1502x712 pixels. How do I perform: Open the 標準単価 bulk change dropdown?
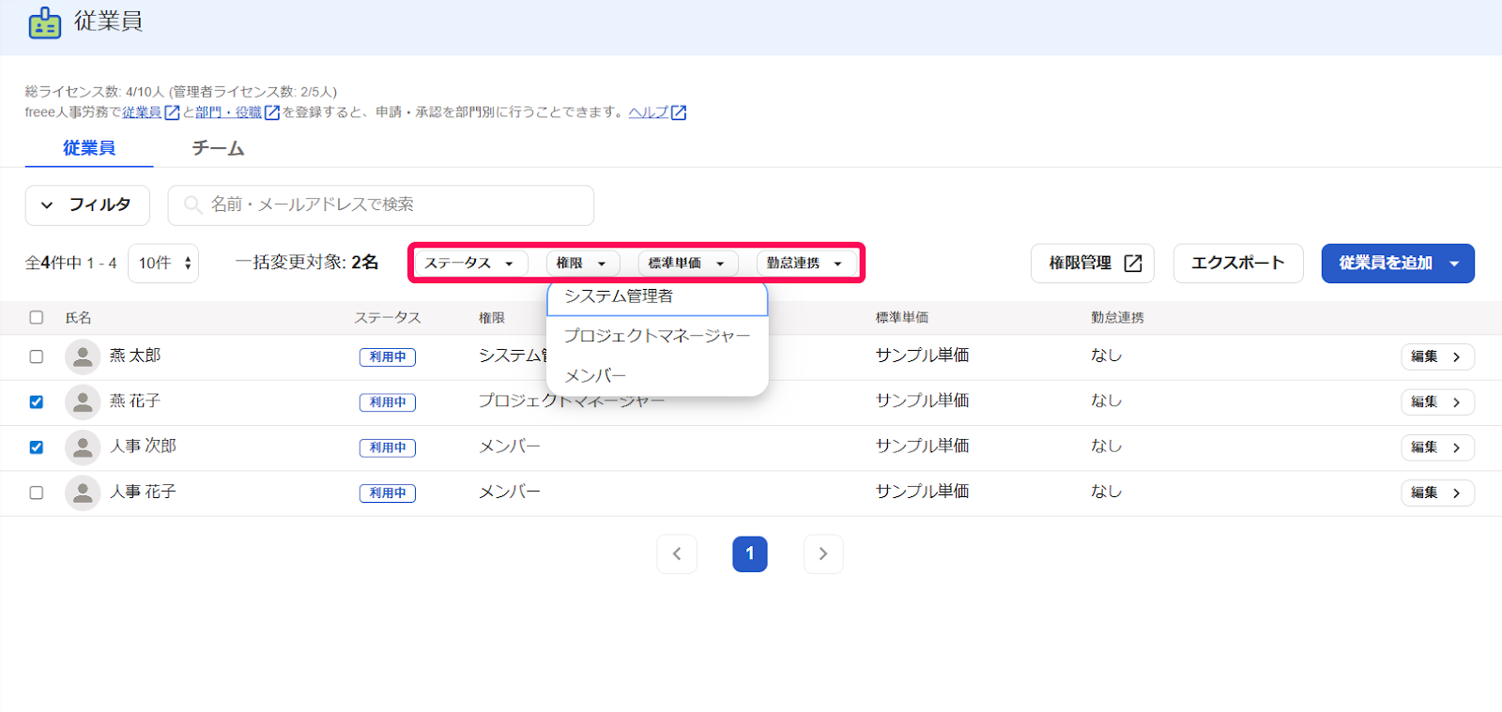click(688, 264)
